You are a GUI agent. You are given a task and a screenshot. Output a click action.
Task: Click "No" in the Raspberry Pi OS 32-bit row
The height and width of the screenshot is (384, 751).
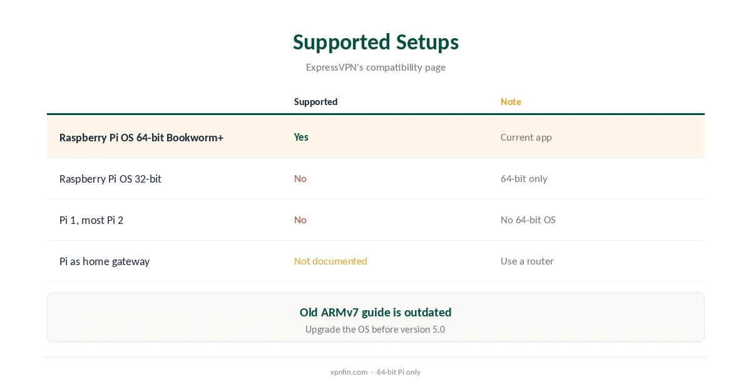pyautogui.click(x=300, y=178)
